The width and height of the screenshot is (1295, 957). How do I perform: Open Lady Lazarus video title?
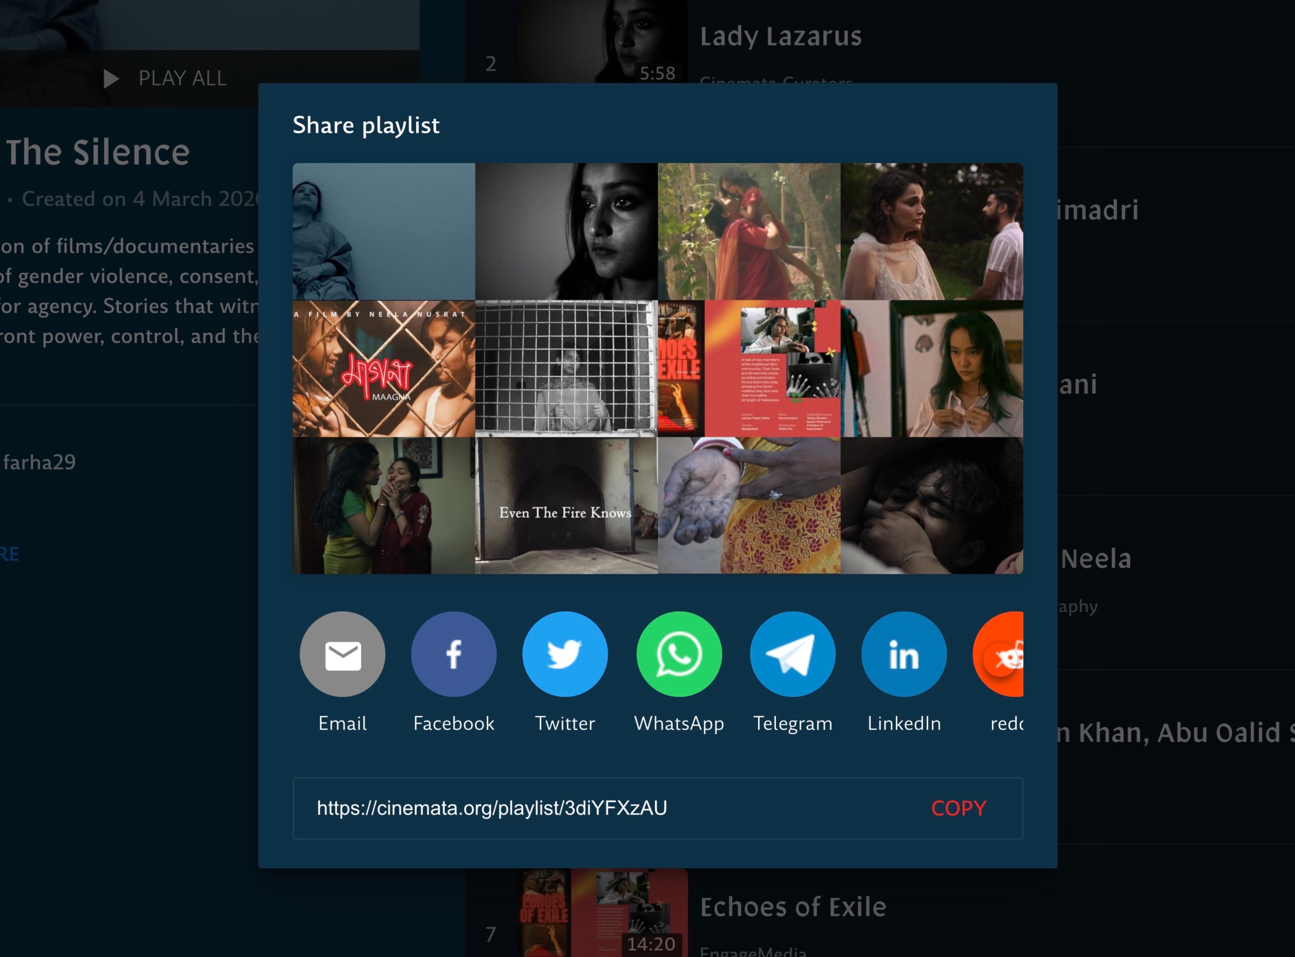pyautogui.click(x=780, y=36)
